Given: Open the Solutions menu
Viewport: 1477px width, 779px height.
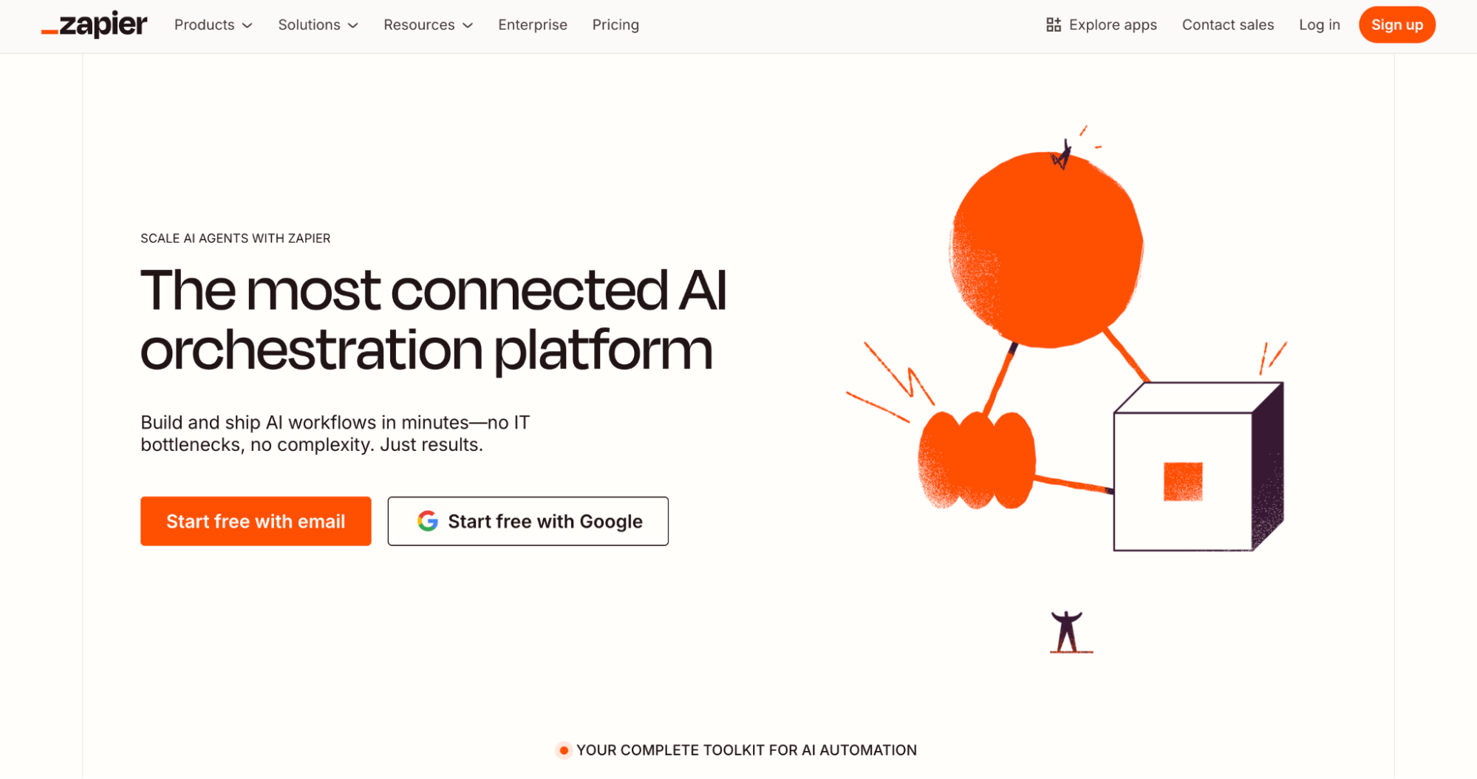Looking at the screenshot, I should [318, 24].
